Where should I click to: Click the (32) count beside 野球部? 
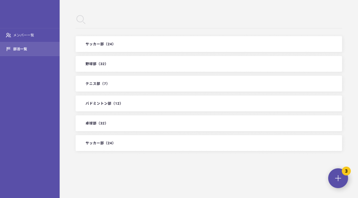[103, 64]
